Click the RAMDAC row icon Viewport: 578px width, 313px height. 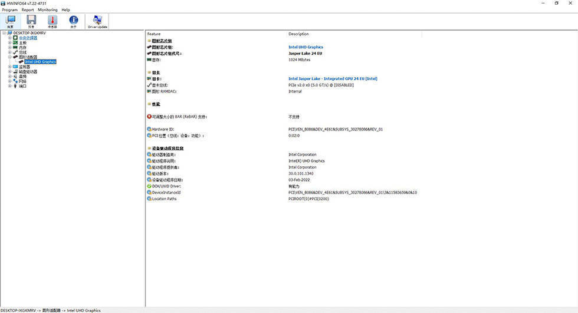tap(149, 91)
